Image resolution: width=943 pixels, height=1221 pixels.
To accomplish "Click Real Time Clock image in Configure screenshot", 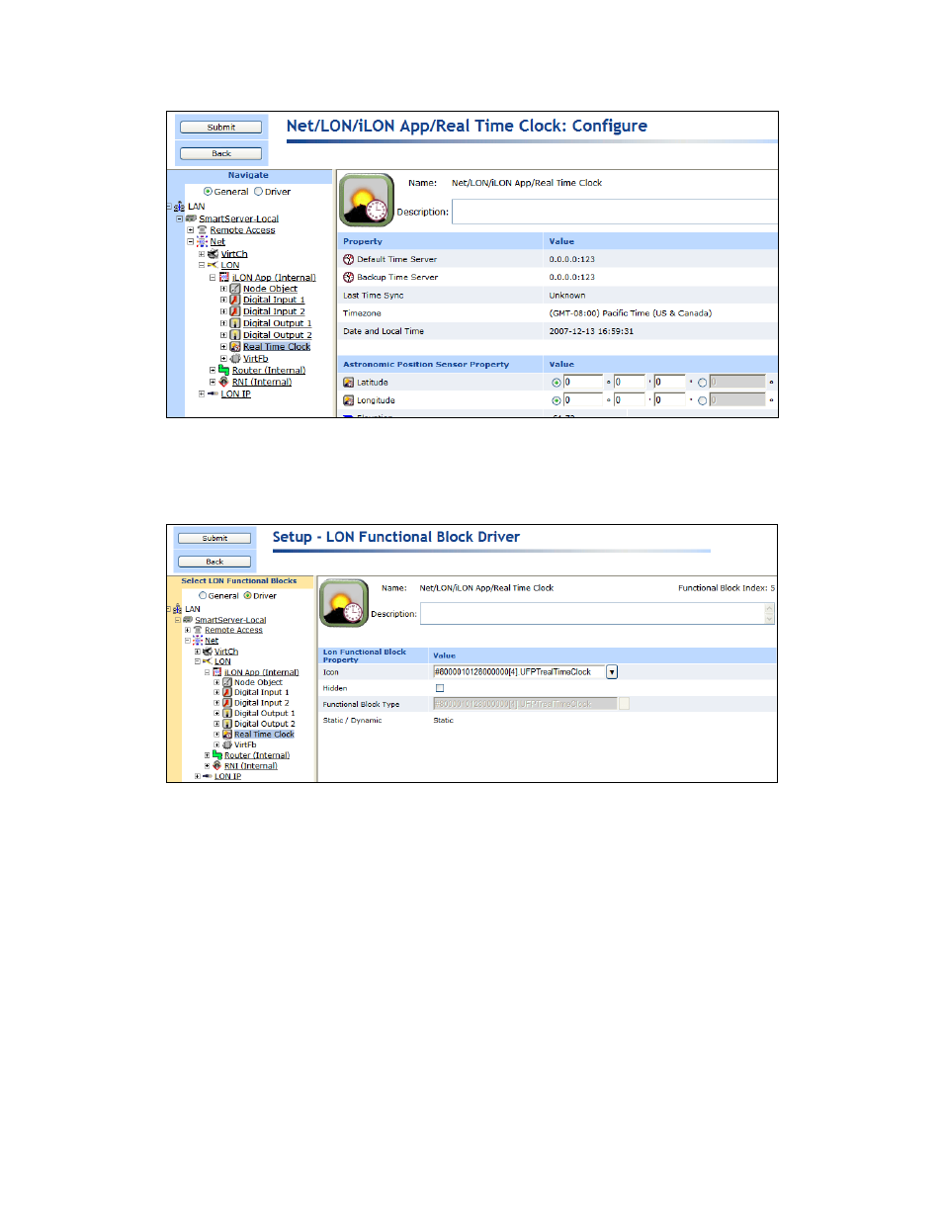I will (x=368, y=201).
